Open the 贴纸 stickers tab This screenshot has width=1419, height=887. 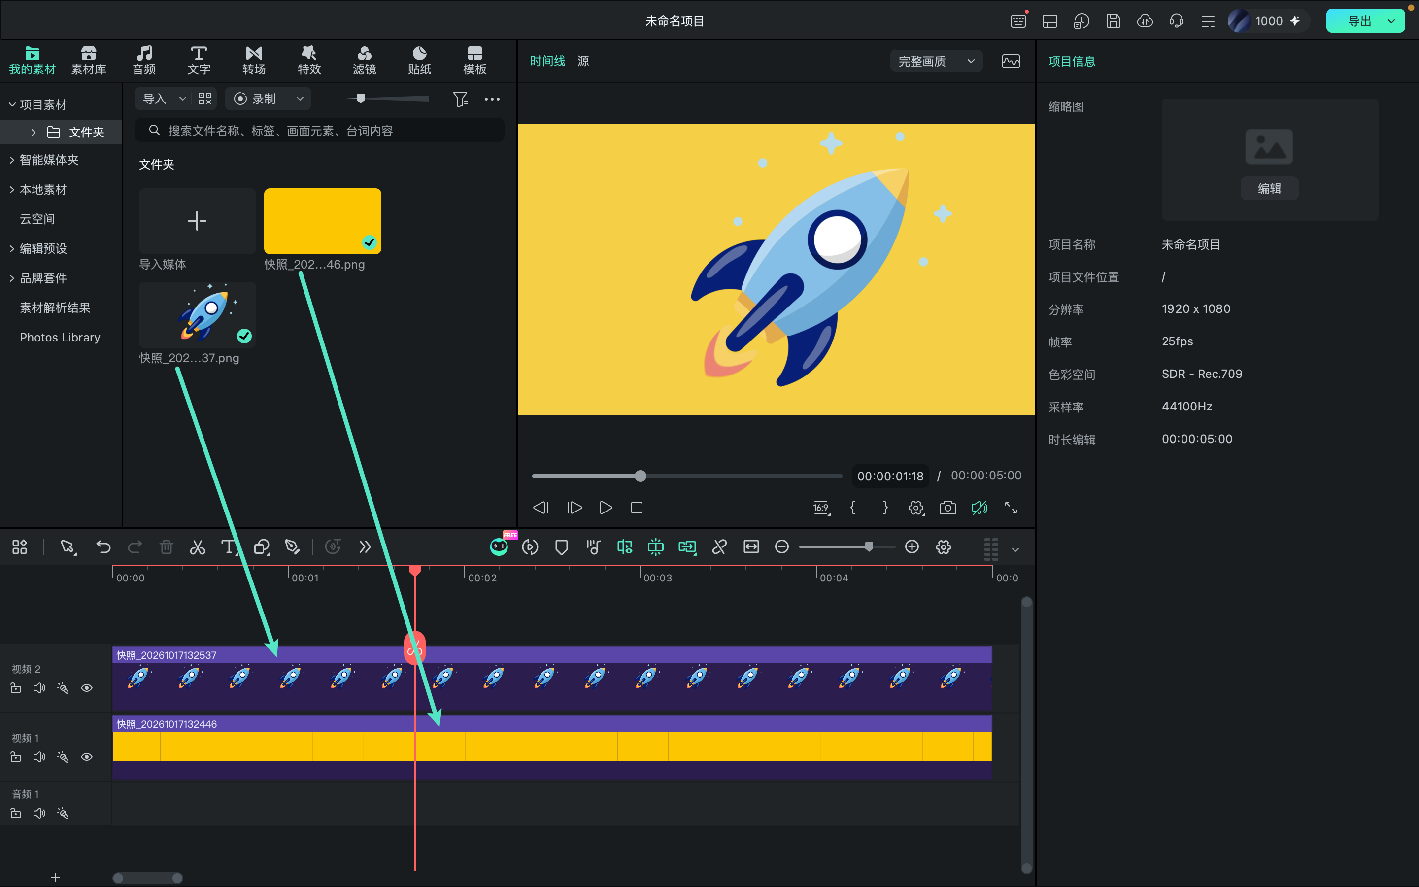419,61
